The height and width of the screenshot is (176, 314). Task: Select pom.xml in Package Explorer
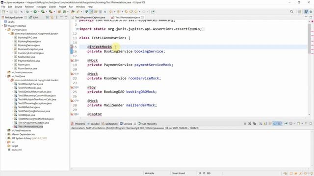16,150
